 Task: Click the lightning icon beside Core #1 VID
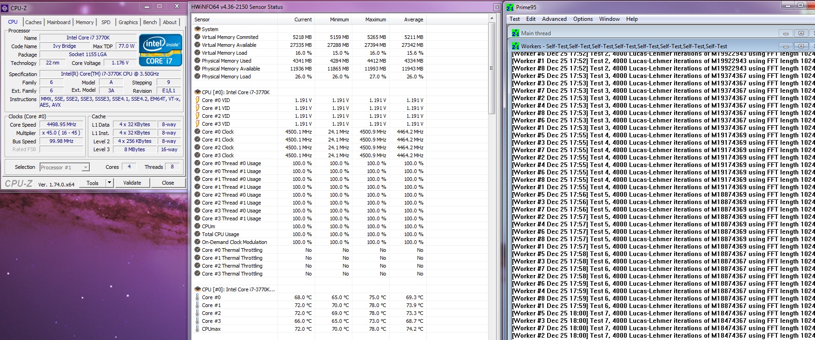coord(198,108)
